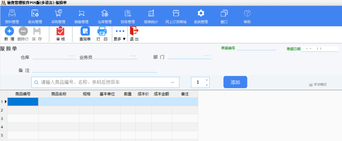The image size is (342, 141).
Task: Click the 审核 (Audit) clipboard icon
Action: [60, 32]
